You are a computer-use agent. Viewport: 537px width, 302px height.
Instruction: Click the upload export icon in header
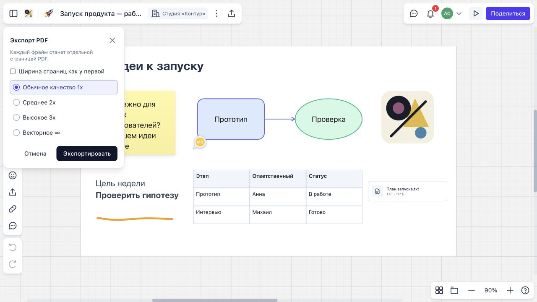tap(232, 13)
